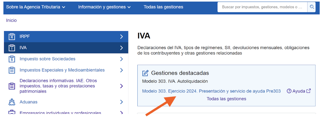The width and height of the screenshot is (321, 120).
Task: Click the IVA page heading
Action: [x=144, y=36]
